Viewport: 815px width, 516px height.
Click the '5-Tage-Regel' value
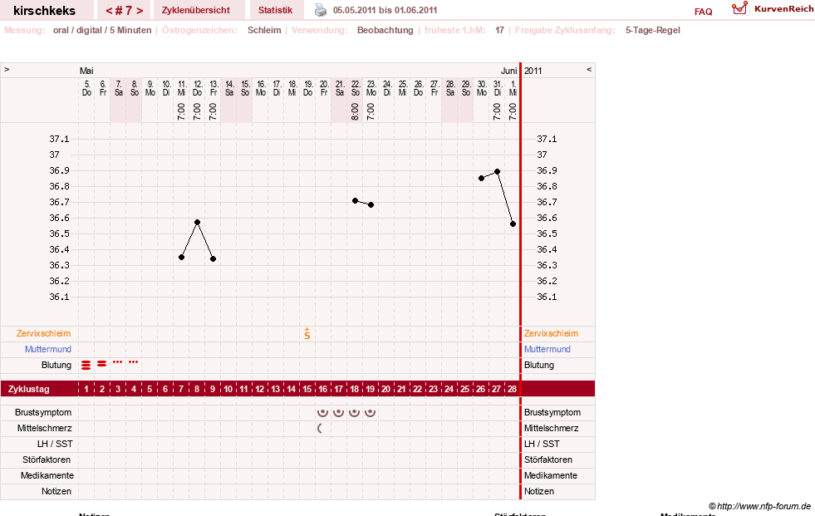pos(653,30)
